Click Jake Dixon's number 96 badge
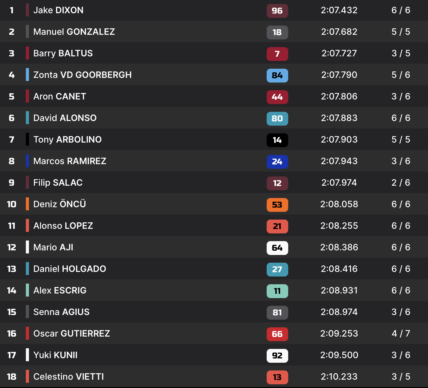 point(277,11)
